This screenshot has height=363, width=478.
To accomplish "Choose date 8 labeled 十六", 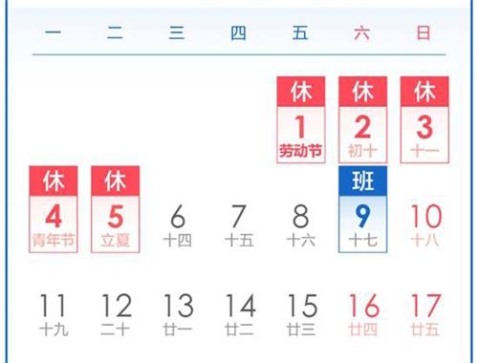I will tap(301, 225).
